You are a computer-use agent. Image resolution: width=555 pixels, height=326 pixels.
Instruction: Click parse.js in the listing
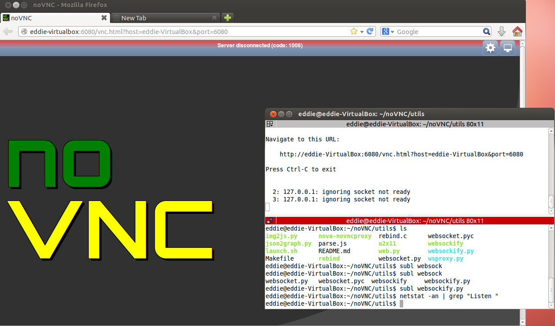[x=333, y=243]
